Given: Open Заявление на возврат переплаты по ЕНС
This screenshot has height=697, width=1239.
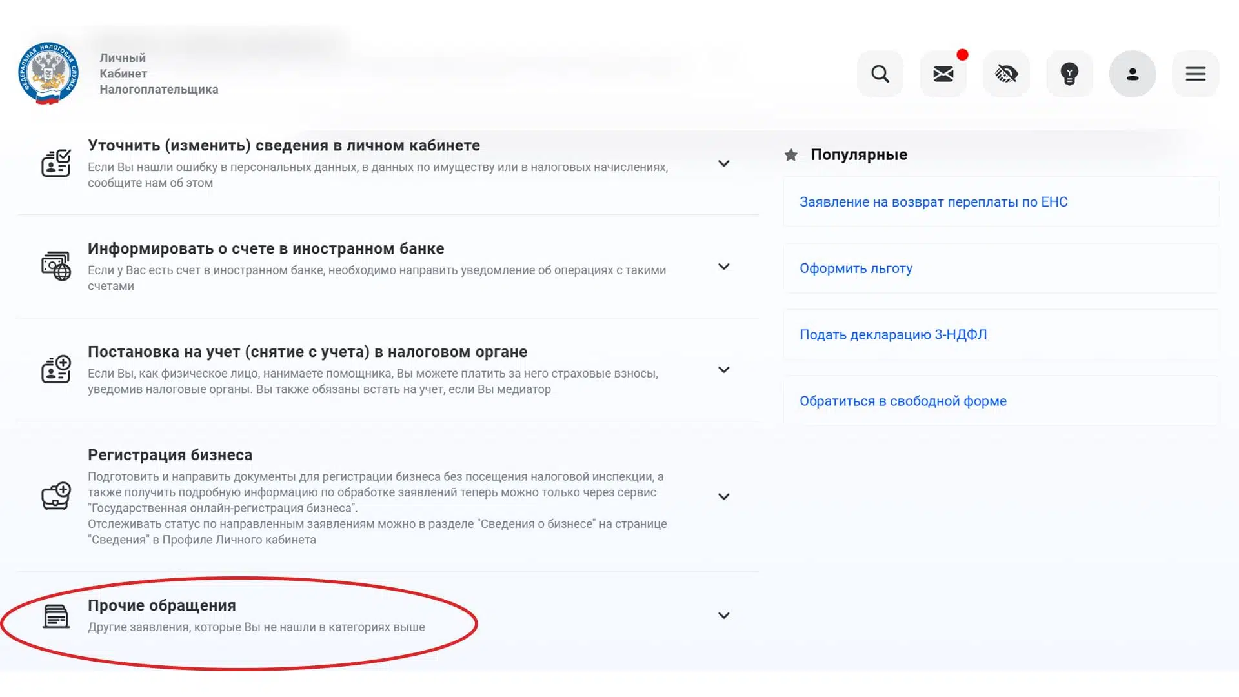Looking at the screenshot, I should (933, 202).
